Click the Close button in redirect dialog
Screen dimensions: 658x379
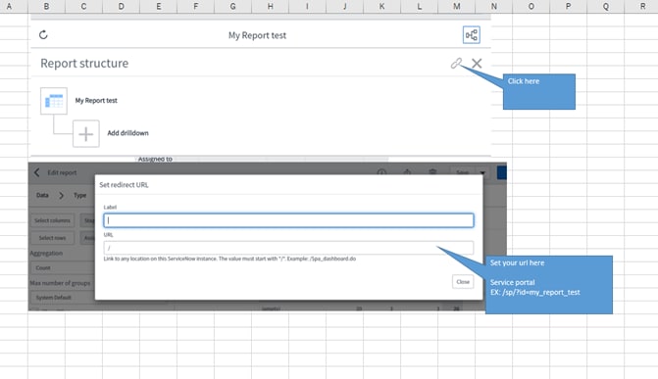pyautogui.click(x=463, y=282)
